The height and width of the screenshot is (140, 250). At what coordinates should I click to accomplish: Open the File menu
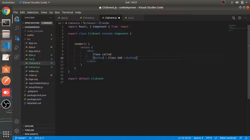pos(16,12)
